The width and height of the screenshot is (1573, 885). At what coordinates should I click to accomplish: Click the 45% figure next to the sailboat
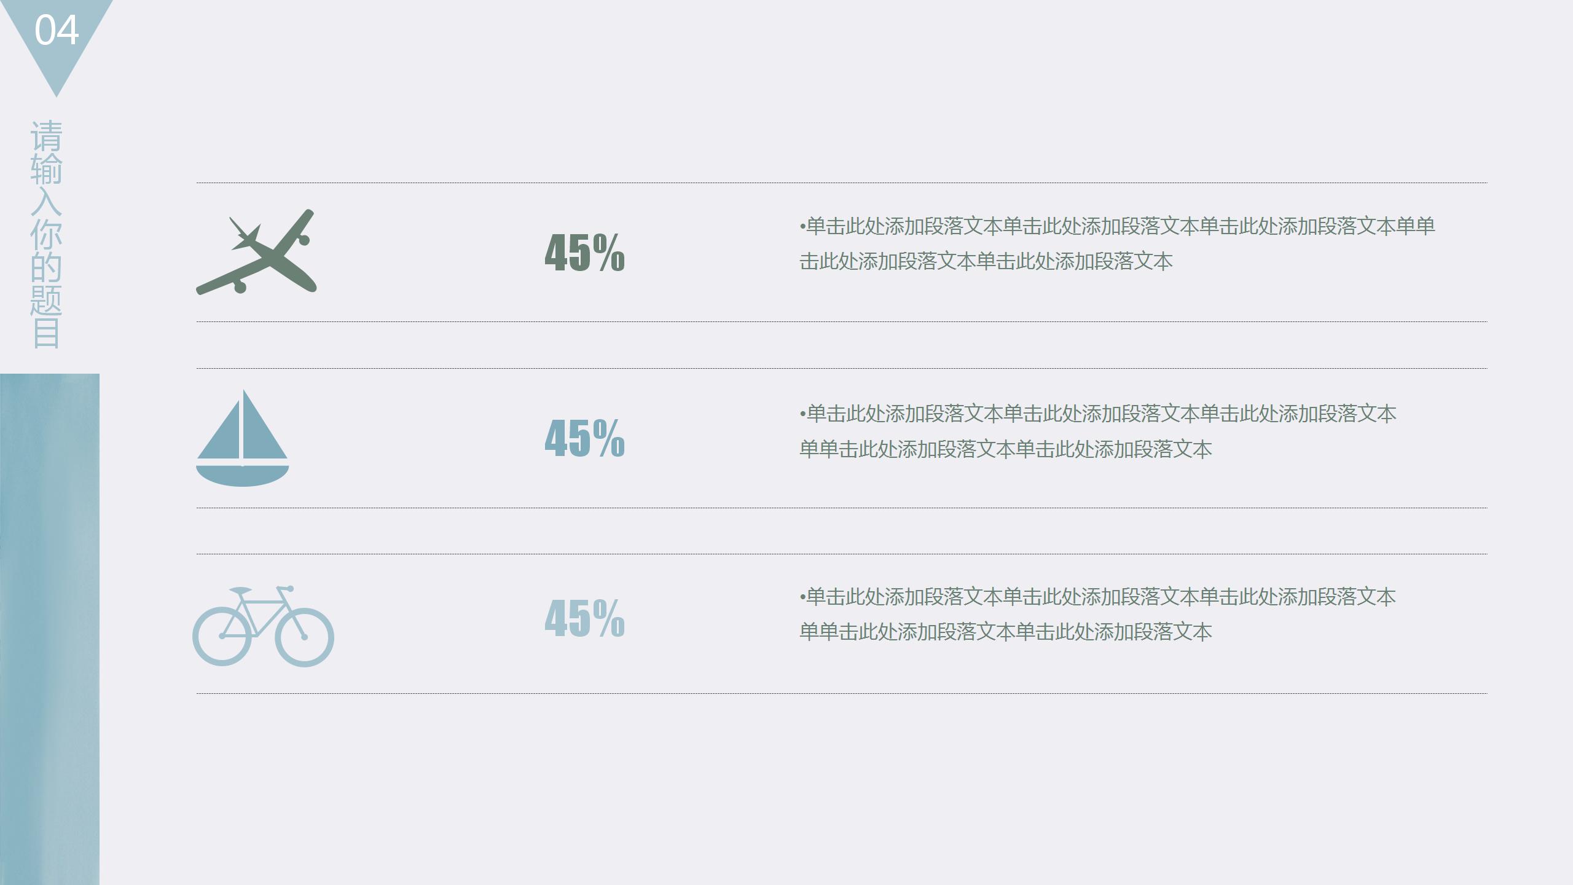coord(584,438)
